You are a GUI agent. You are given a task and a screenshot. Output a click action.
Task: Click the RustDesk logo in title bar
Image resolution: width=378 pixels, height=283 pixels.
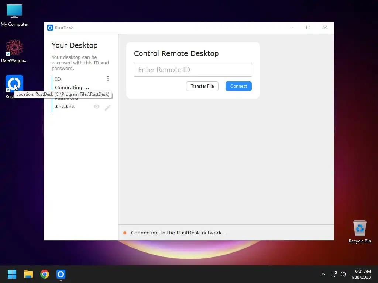click(50, 28)
